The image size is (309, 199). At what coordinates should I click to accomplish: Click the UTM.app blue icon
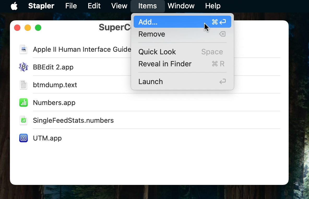click(23, 138)
